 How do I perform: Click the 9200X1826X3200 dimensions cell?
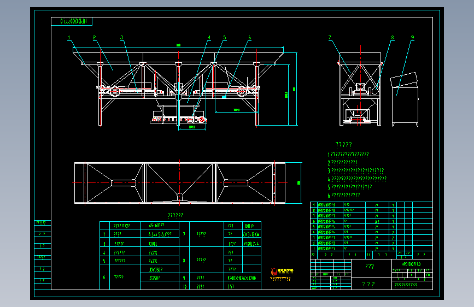[x=242, y=278]
